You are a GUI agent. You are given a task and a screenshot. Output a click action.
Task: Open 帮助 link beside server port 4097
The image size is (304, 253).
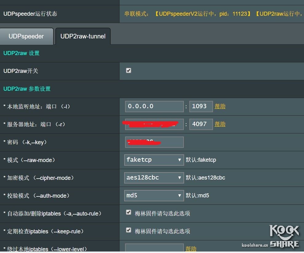click(220, 124)
